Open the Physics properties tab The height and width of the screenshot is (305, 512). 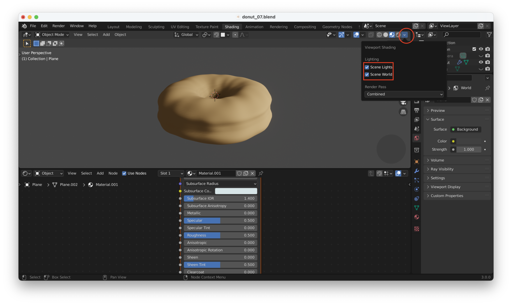[416, 189]
